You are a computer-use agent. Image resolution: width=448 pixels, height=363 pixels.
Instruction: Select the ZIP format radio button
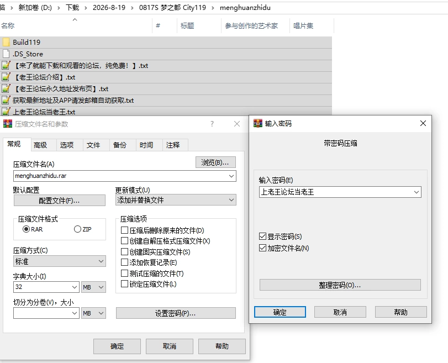pos(77,229)
